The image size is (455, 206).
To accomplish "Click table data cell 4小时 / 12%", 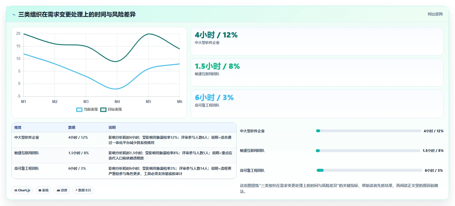I will [78, 137].
